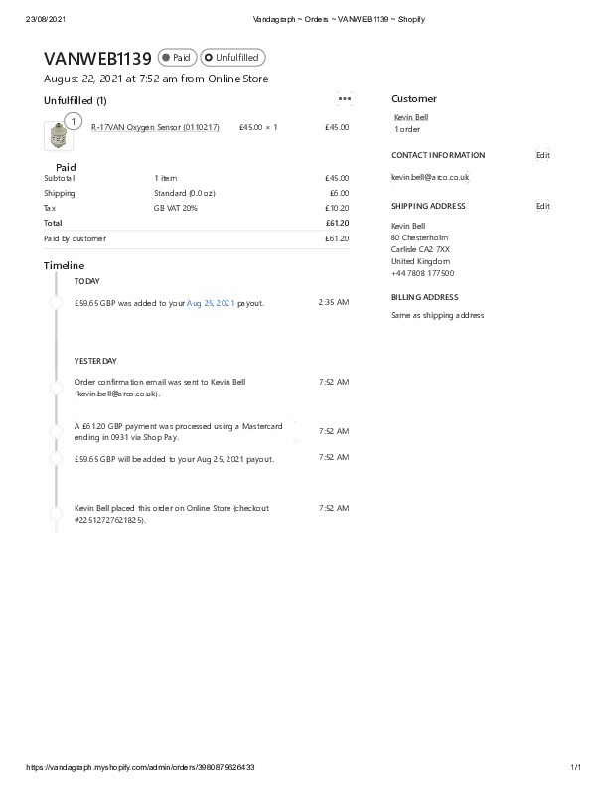Viewport: 608px width, 787px height.
Task: Click the VANWEB1139 order title
Action: [x=97, y=58]
